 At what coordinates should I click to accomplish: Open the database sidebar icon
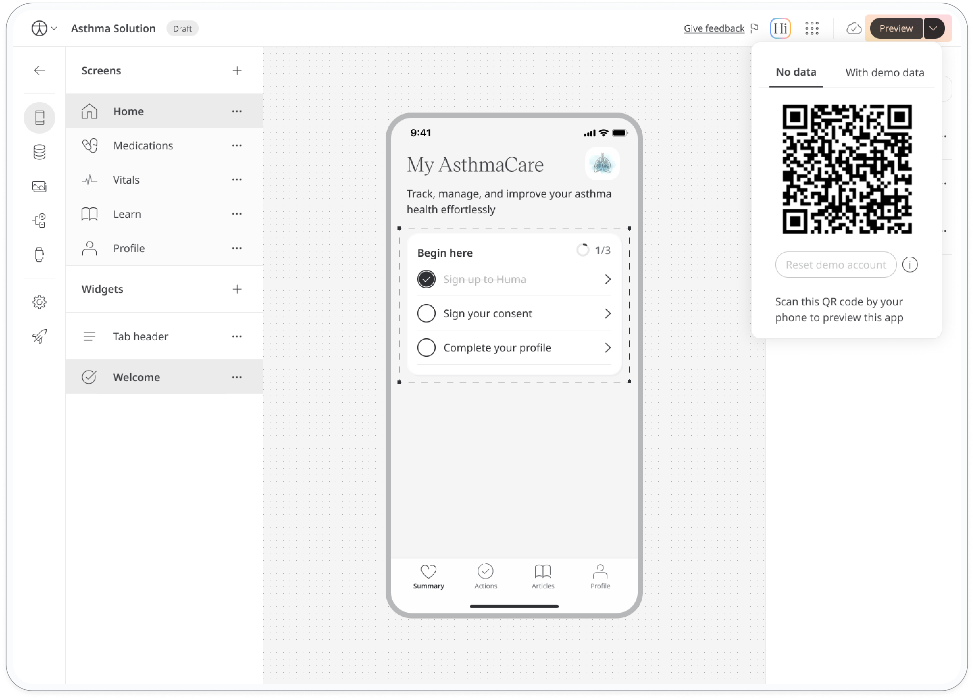39,152
